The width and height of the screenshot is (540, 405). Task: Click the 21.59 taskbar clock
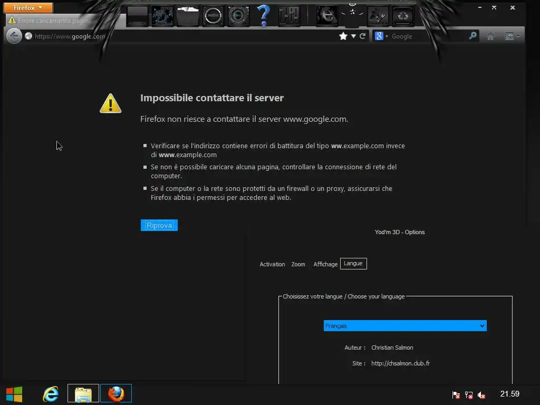pos(510,393)
